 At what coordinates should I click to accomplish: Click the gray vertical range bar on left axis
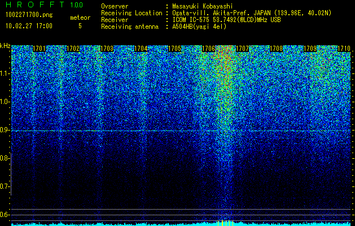(11, 174)
